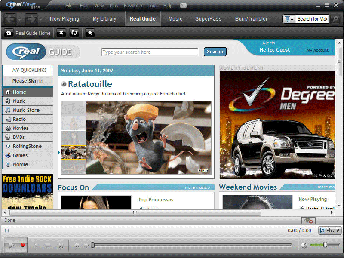This screenshot has width=344, height=258.
Task: Click the My Account link
Action: [x=317, y=50]
